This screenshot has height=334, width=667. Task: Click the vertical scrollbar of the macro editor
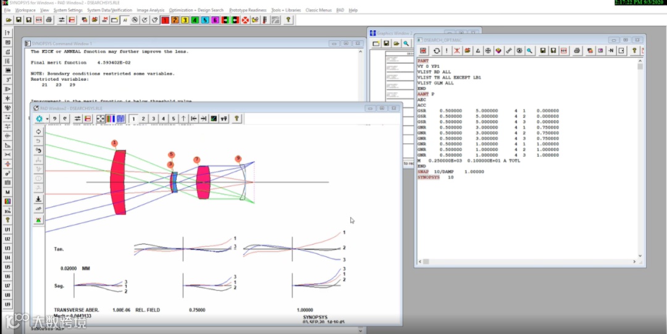click(640, 158)
